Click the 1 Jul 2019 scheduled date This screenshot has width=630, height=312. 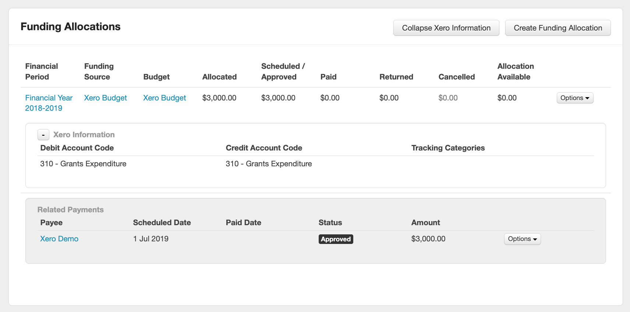point(151,239)
